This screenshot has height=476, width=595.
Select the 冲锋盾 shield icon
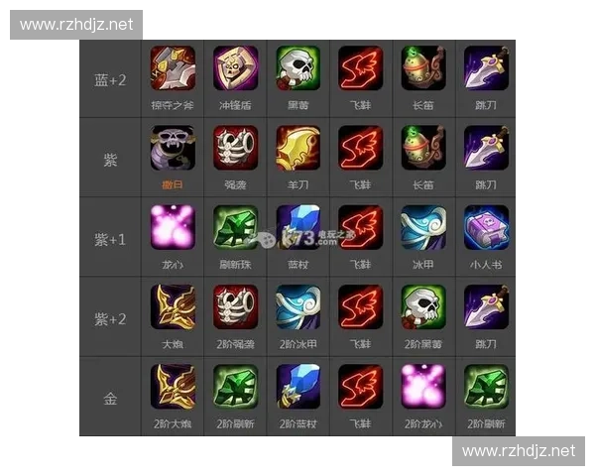click(235, 68)
